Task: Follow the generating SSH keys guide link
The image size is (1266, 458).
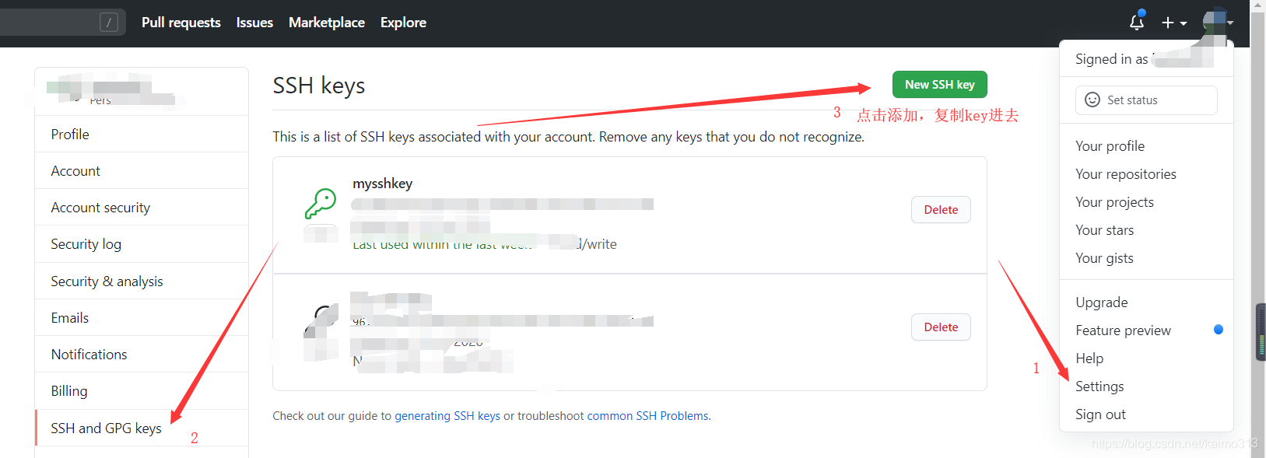Action: click(447, 416)
